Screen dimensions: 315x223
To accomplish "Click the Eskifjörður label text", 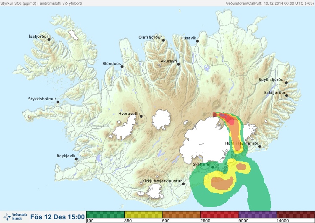I will (275, 93).
